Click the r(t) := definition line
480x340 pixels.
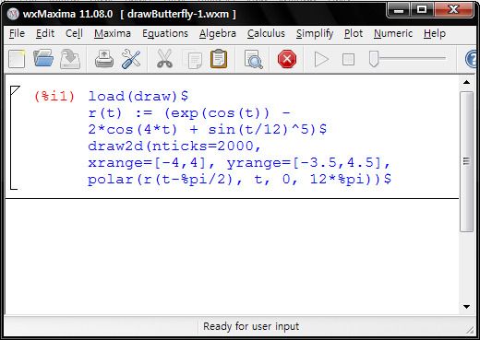(x=189, y=113)
